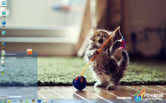Open the yellow-green browser taskbar icon
The width and height of the screenshot is (166, 103).
[x=9, y=101]
